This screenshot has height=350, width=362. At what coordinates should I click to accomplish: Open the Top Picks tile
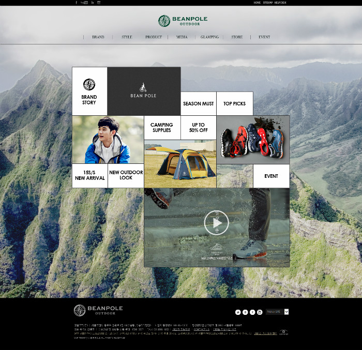tap(234, 103)
